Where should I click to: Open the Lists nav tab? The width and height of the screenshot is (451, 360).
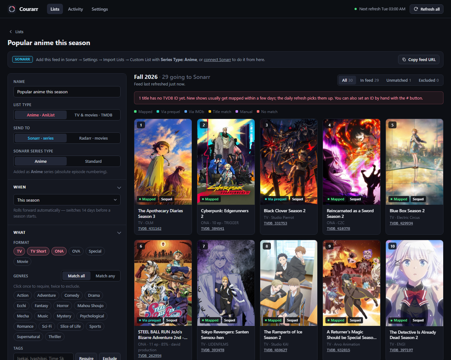55,9
